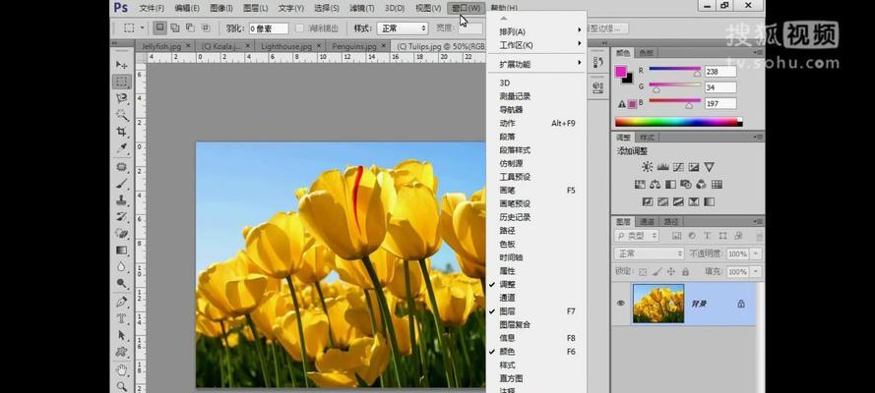Screen dimensions: 875x393
Task: Add a Color Balance adjustment
Action: coord(656,185)
